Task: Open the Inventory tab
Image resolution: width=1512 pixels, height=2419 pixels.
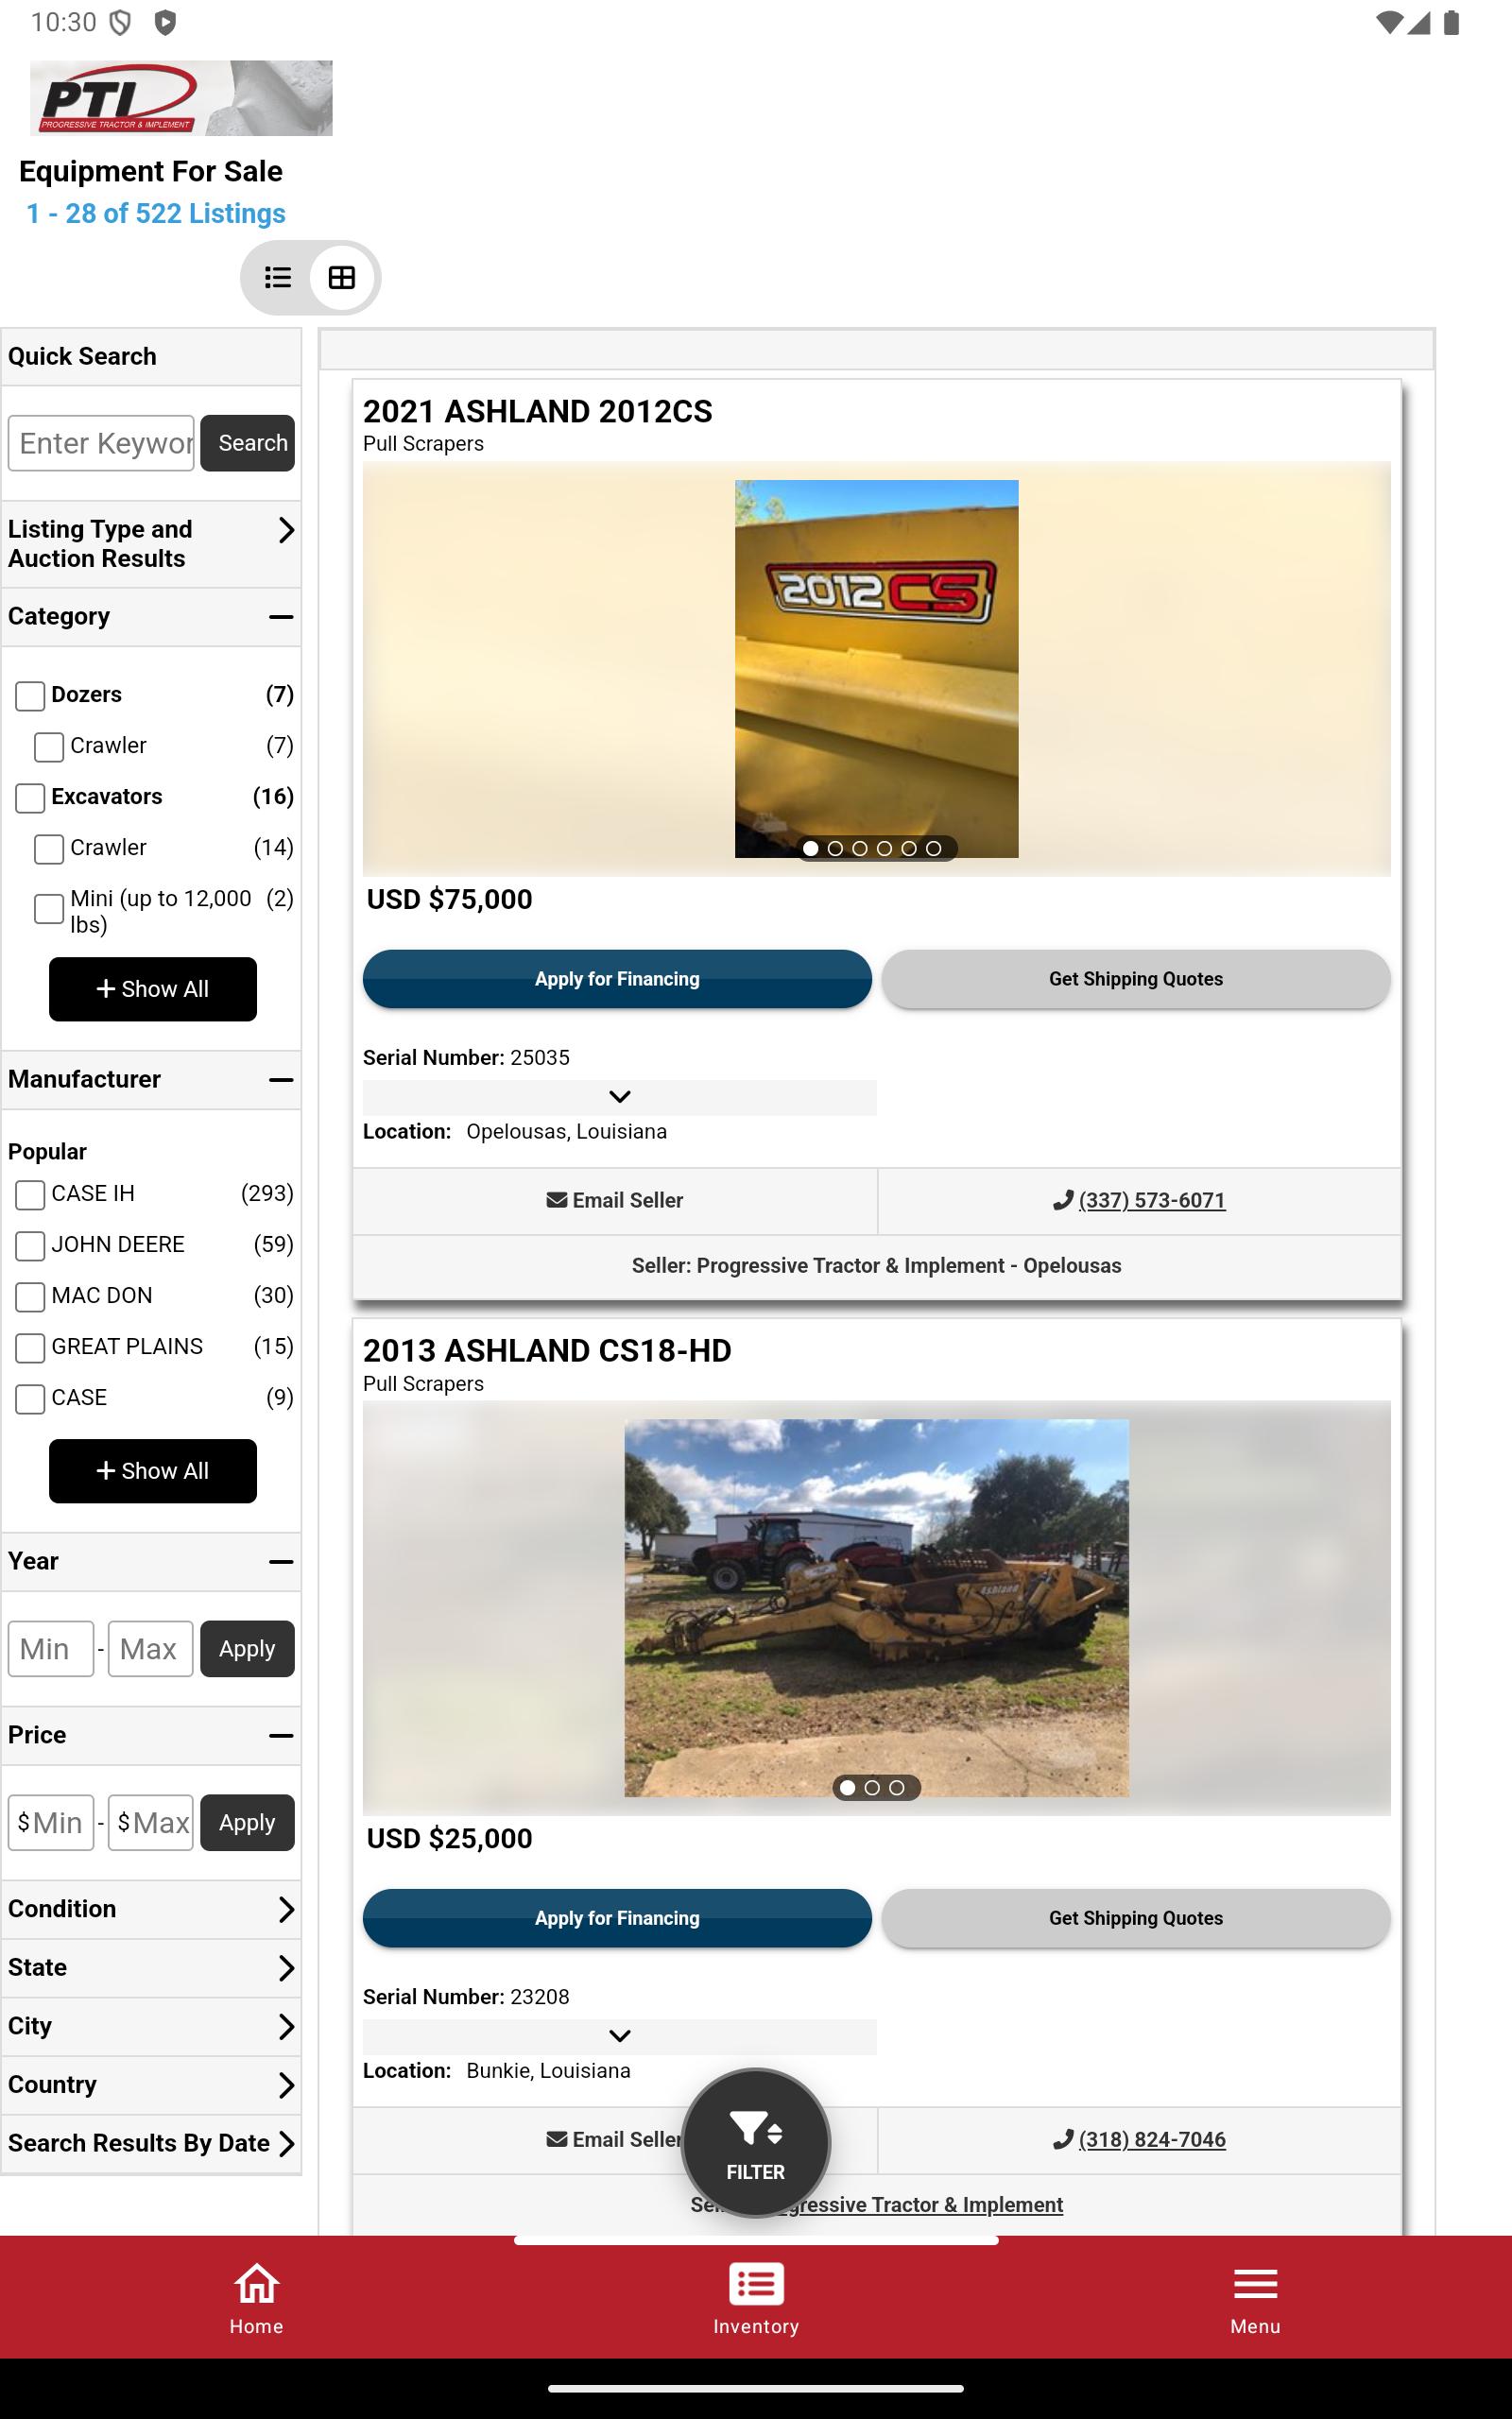Action: coord(756,2298)
